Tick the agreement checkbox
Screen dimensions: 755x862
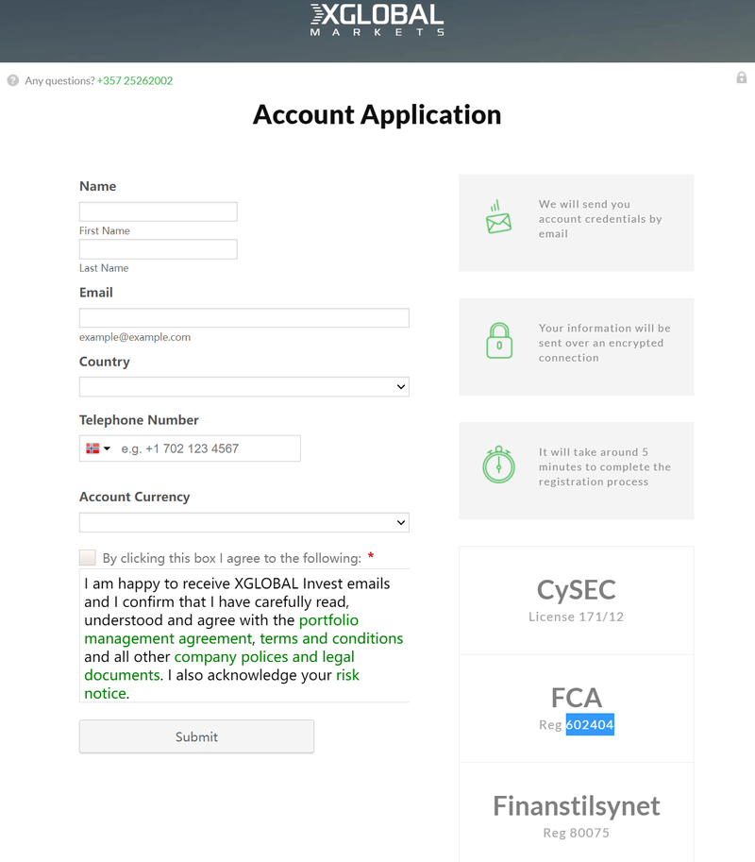click(x=88, y=558)
